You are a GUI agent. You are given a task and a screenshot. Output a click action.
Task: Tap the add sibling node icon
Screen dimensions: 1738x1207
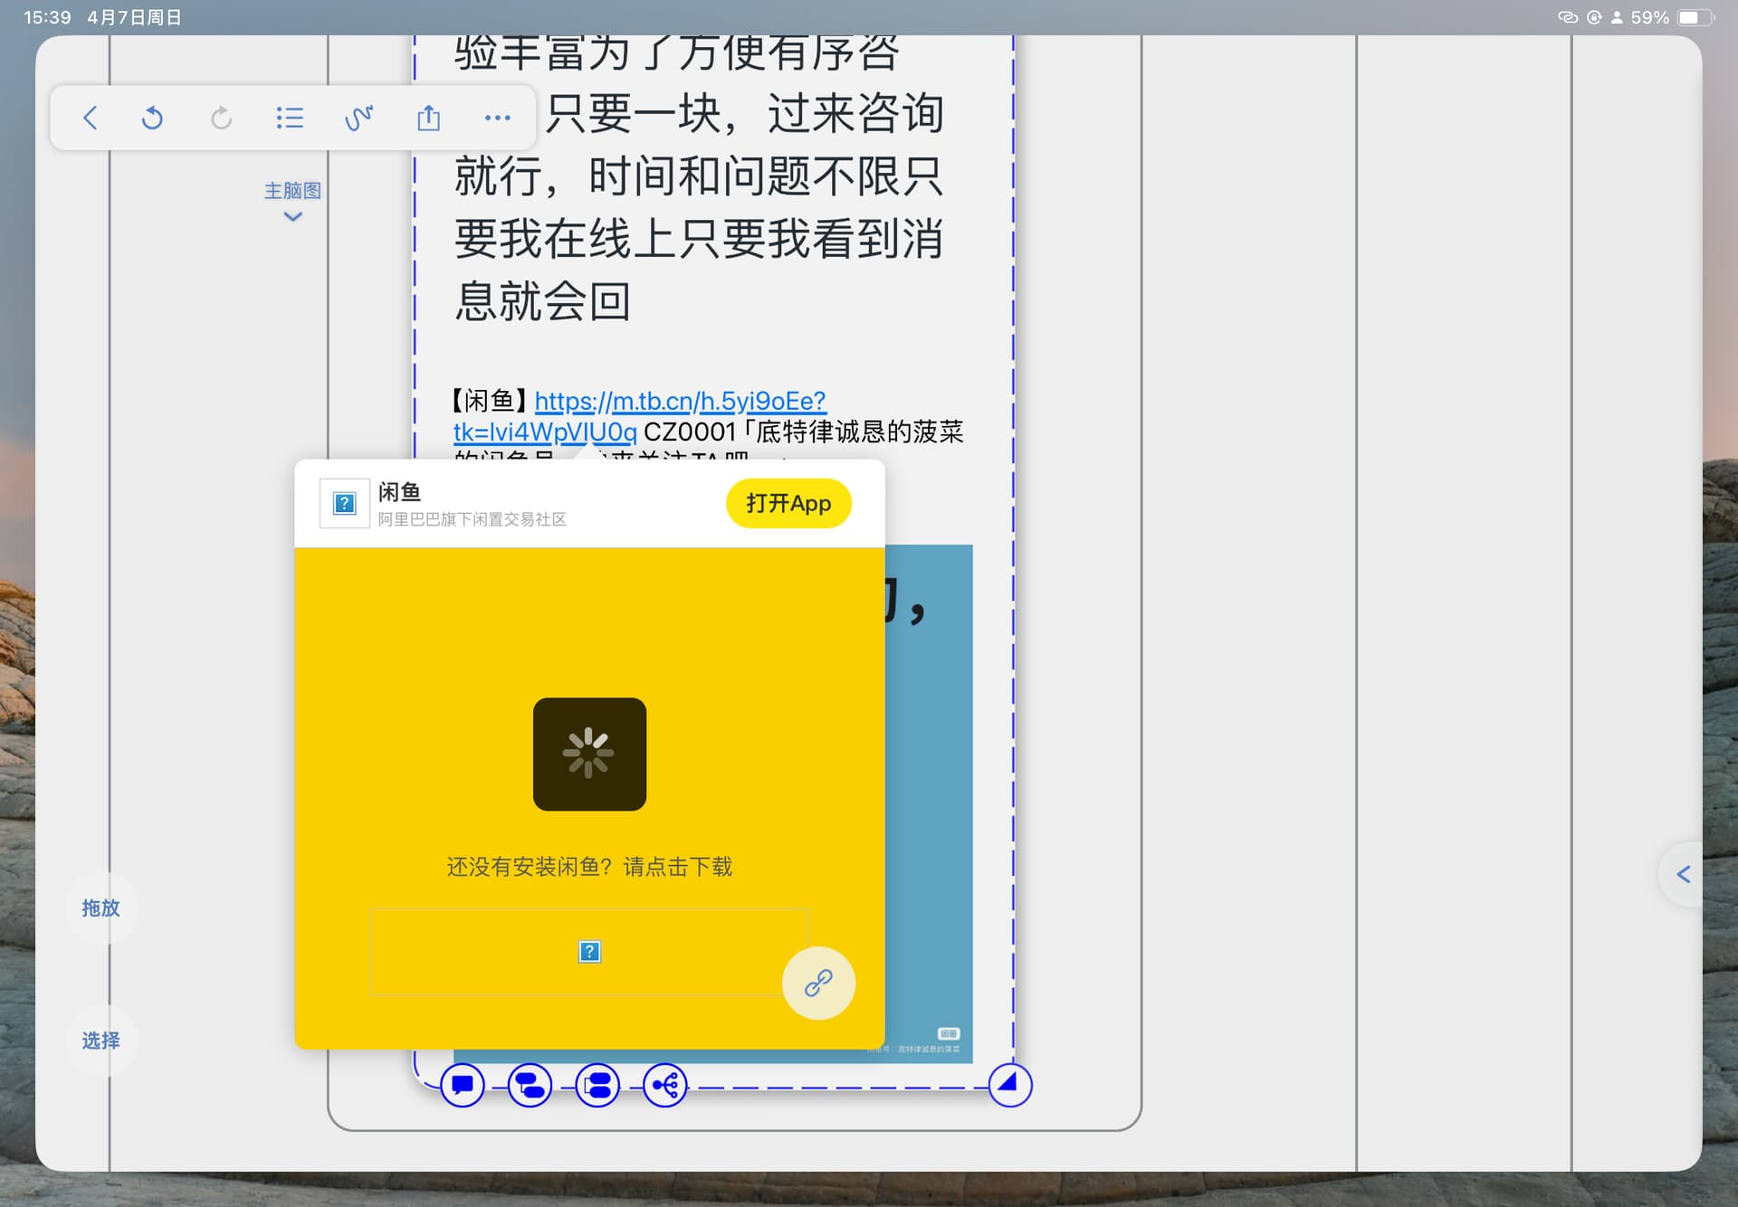[x=597, y=1085]
